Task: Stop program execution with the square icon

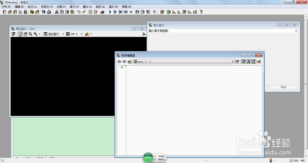Action: [131, 12]
